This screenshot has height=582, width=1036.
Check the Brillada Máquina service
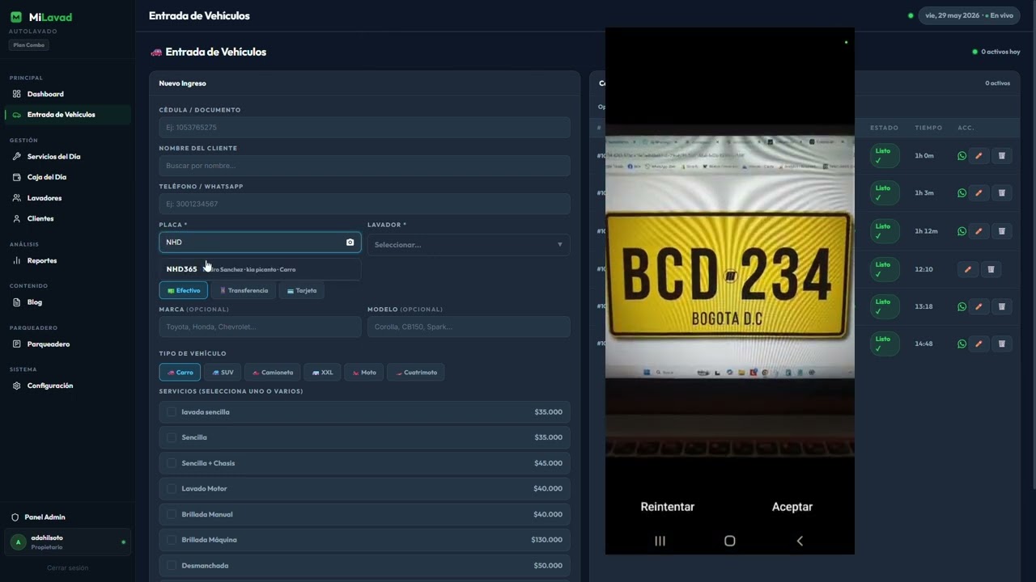[x=172, y=539]
